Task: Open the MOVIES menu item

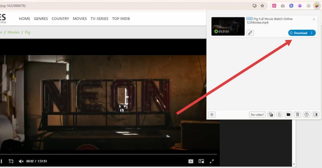Action: (80, 18)
